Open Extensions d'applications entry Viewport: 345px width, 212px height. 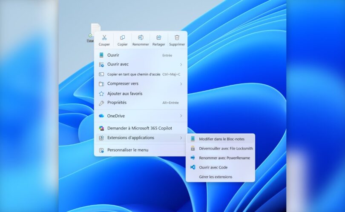(x=141, y=138)
